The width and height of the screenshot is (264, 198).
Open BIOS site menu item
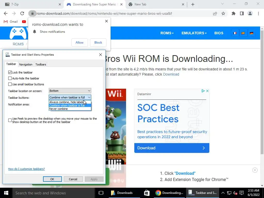click(219, 33)
